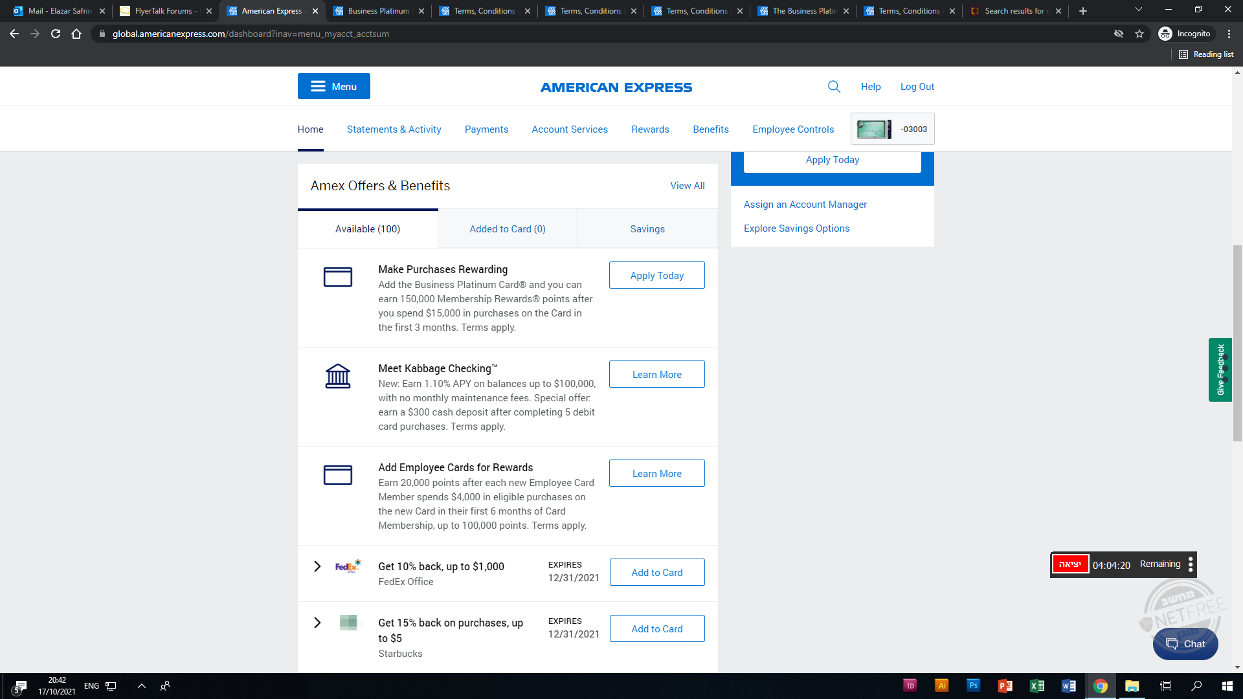1243x699 pixels.
Task: Open the card account selector ending 03003
Action: (892, 129)
